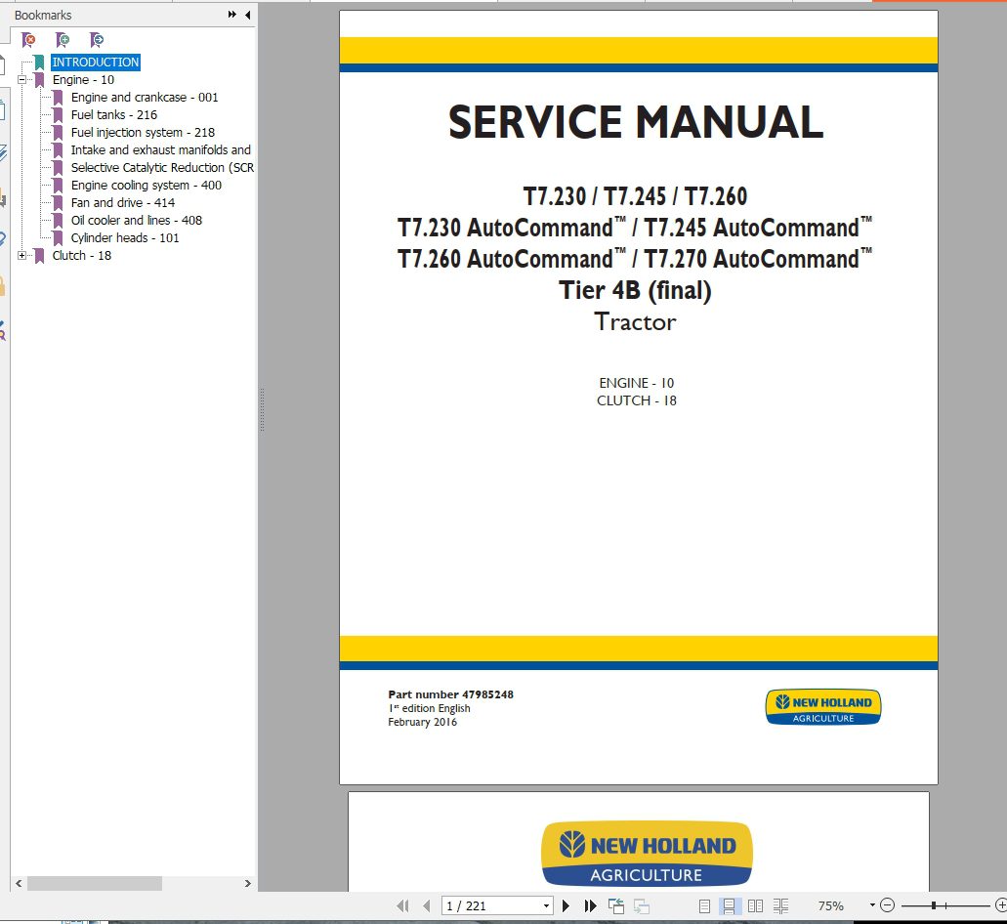1007x924 pixels.
Task: Click the bookmarks horizontal scrollbar left arrow
Action: 19,884
